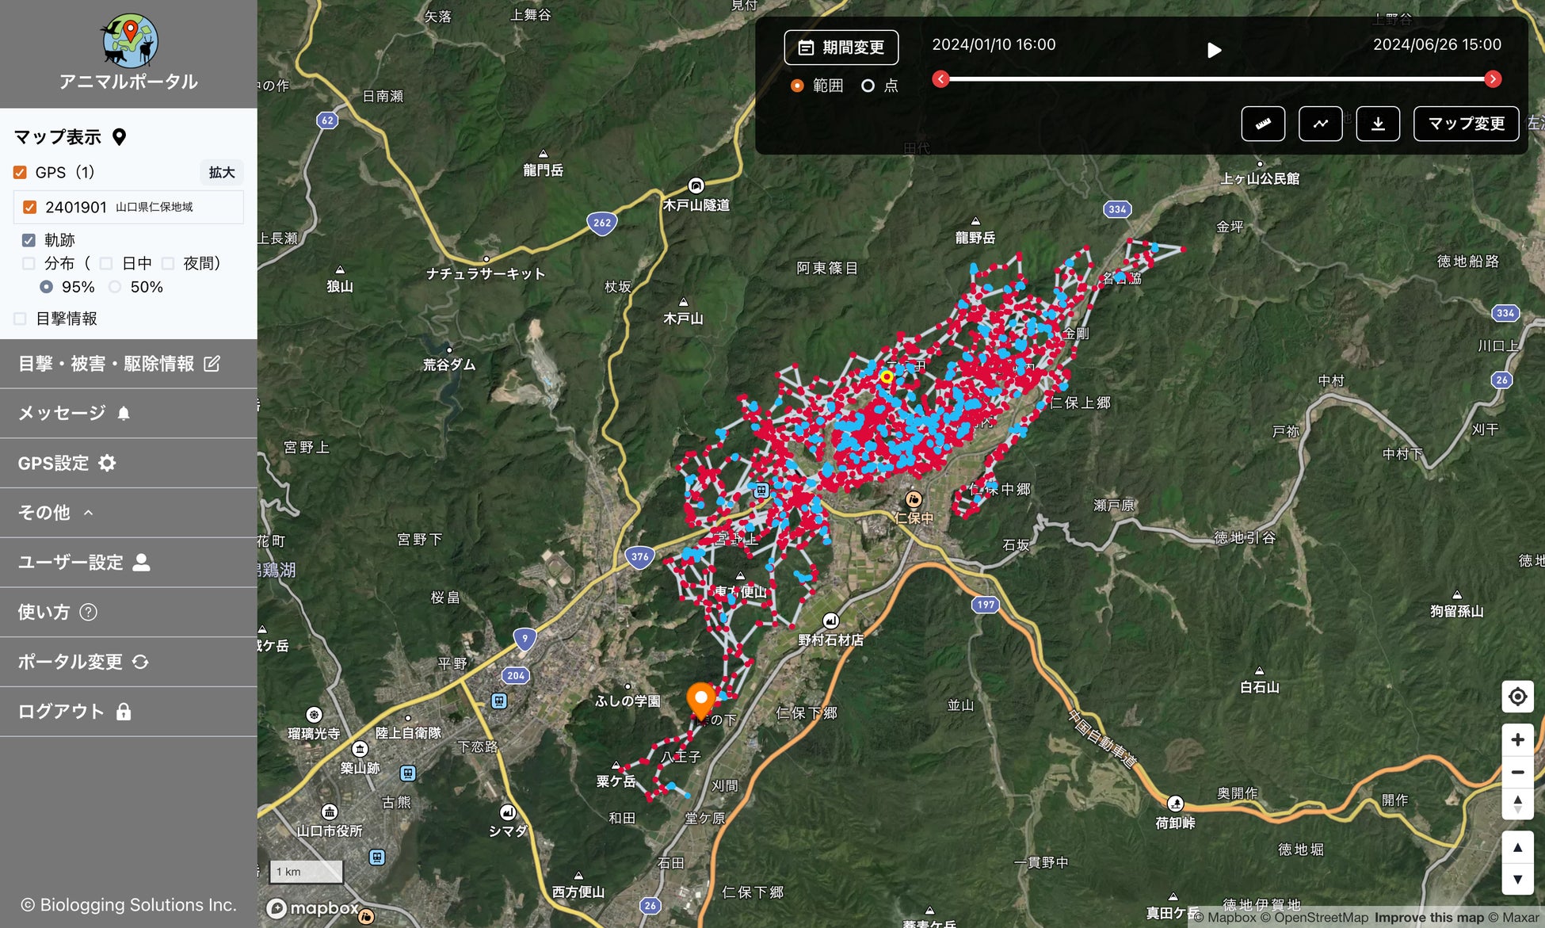Click the orange location pin marker
Viewport: 1545px width, 928px height.
coord(700,698)
